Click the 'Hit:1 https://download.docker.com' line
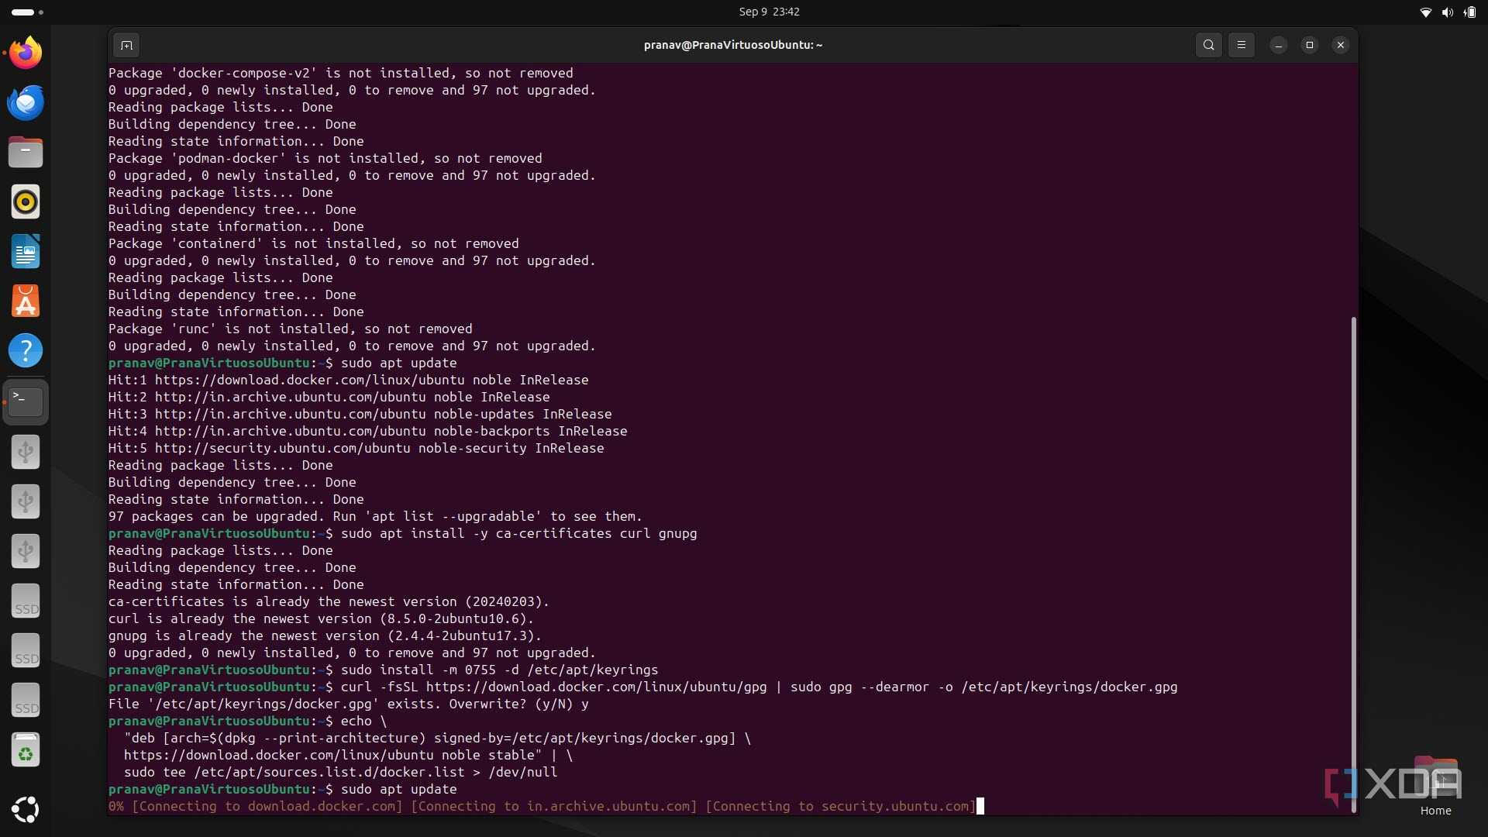The width and height of the screenshot is (1488, 837). (348, 380)
